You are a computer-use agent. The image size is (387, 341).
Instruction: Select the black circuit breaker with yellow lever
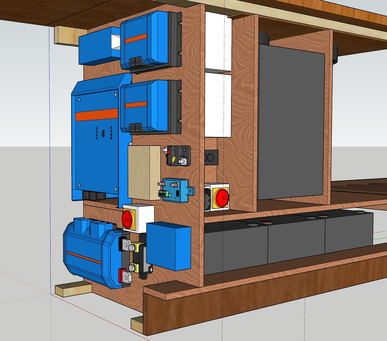[x=178, y=156]
